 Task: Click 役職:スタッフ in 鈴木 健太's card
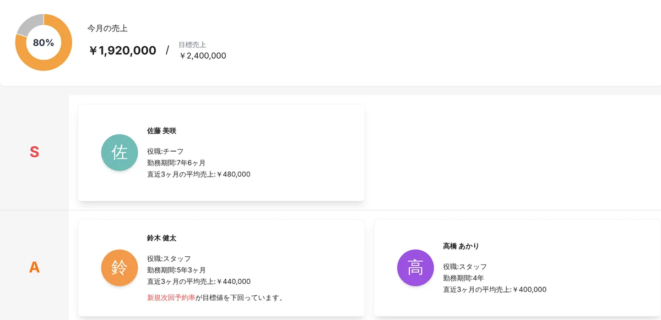point(169,258)
